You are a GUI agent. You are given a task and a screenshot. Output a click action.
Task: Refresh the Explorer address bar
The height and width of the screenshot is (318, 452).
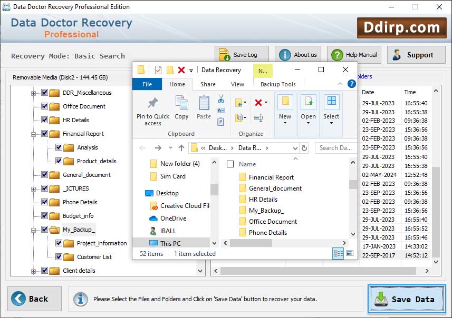[304, 148]
